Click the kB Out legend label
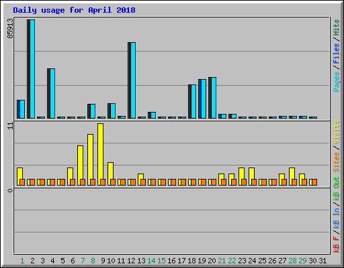Screen dimensions: 344x268 (337, 189)
